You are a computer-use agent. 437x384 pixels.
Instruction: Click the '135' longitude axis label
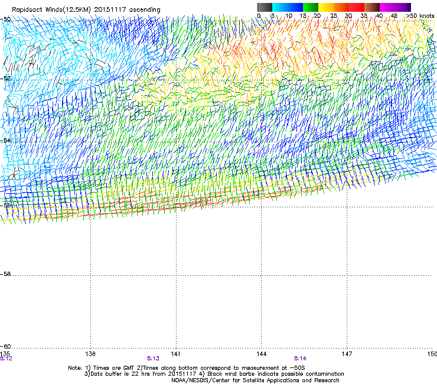tap(5, 354)
